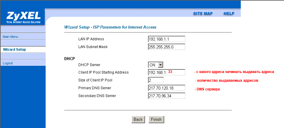Click the 'LAN IP Address' label
The width and height of the screenshot is (284, 128).
[91, 39]
